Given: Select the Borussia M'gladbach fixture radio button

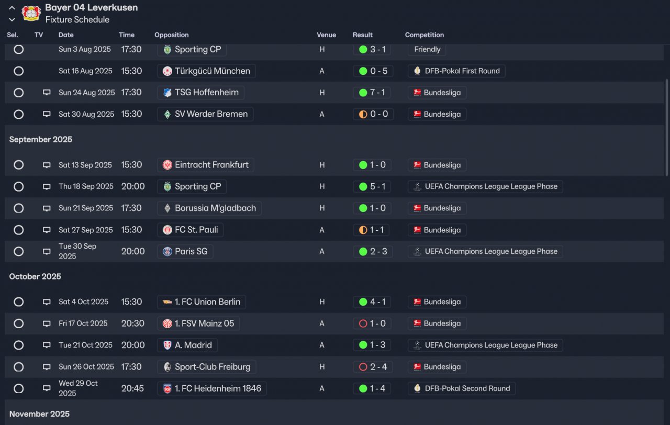Looking at the screenshot, I should click(19, 208).
